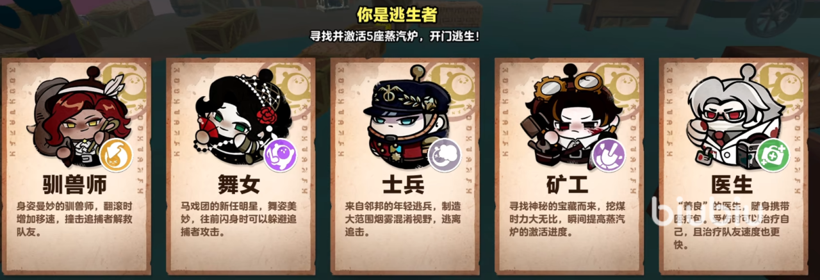The width and height of the screenshot is (820, 280).
Task: Click the soldier's smoke cloud skill icon
Action: 445,155
